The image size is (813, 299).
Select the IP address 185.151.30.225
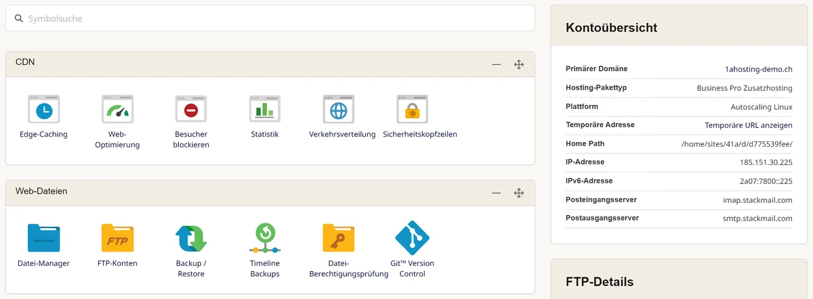tap(766, 162)
